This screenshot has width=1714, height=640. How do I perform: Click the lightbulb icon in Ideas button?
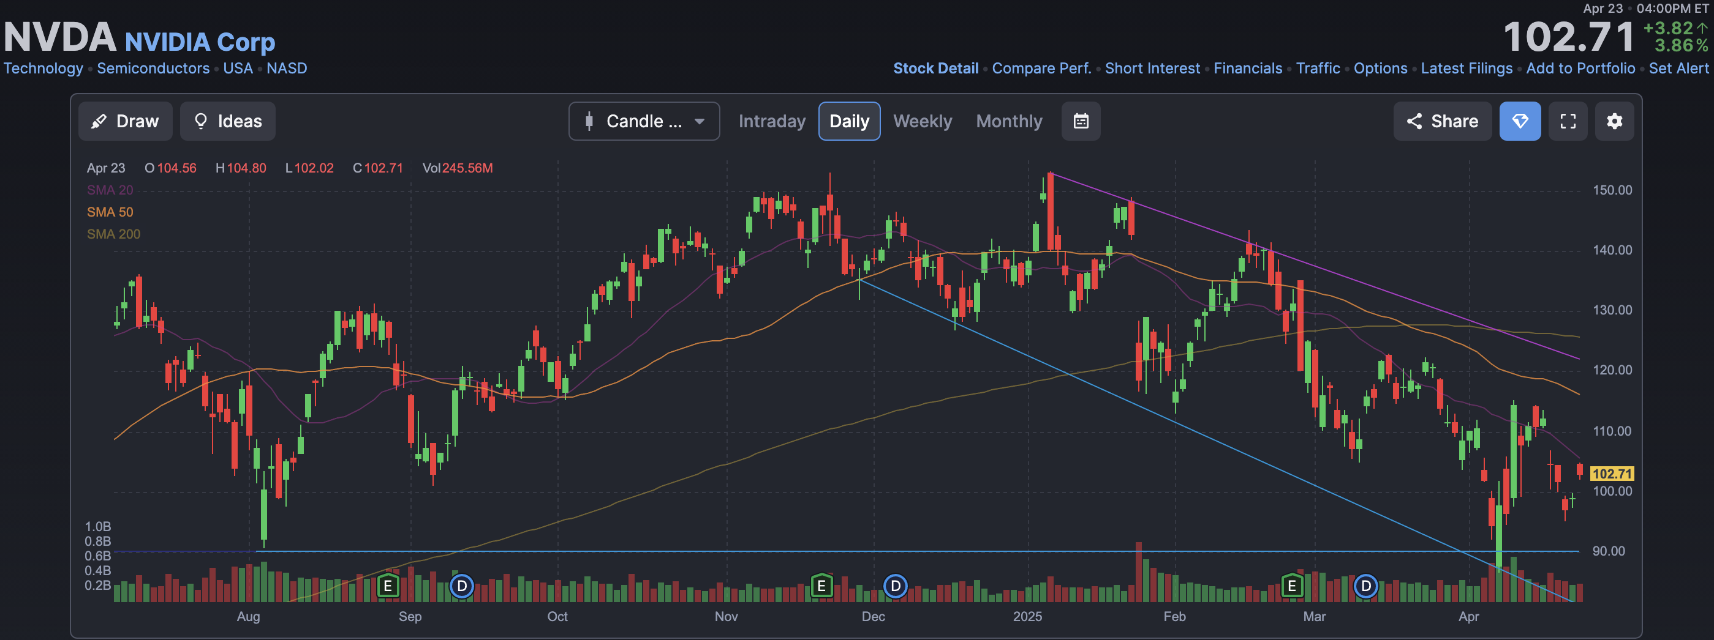[200, 122]
